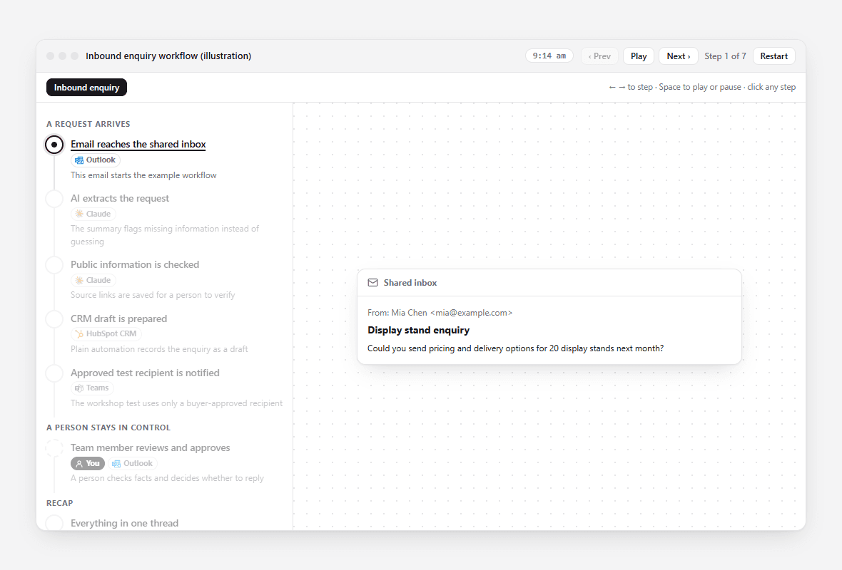Click the envelope icon in Shared inbox card

[x=372, y=283]
